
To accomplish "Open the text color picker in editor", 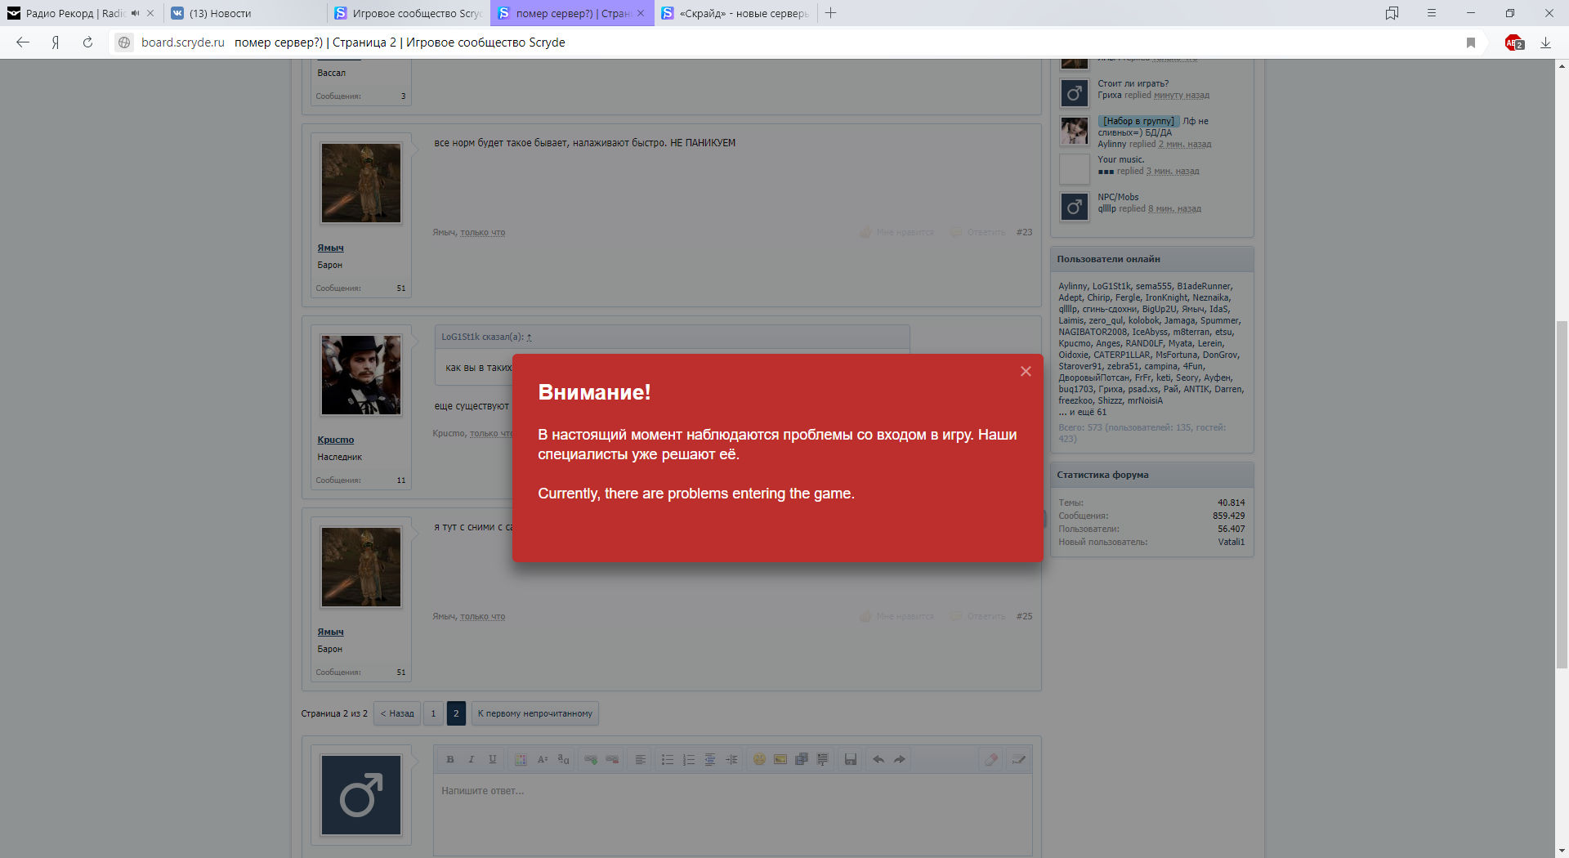I will 521,760.
